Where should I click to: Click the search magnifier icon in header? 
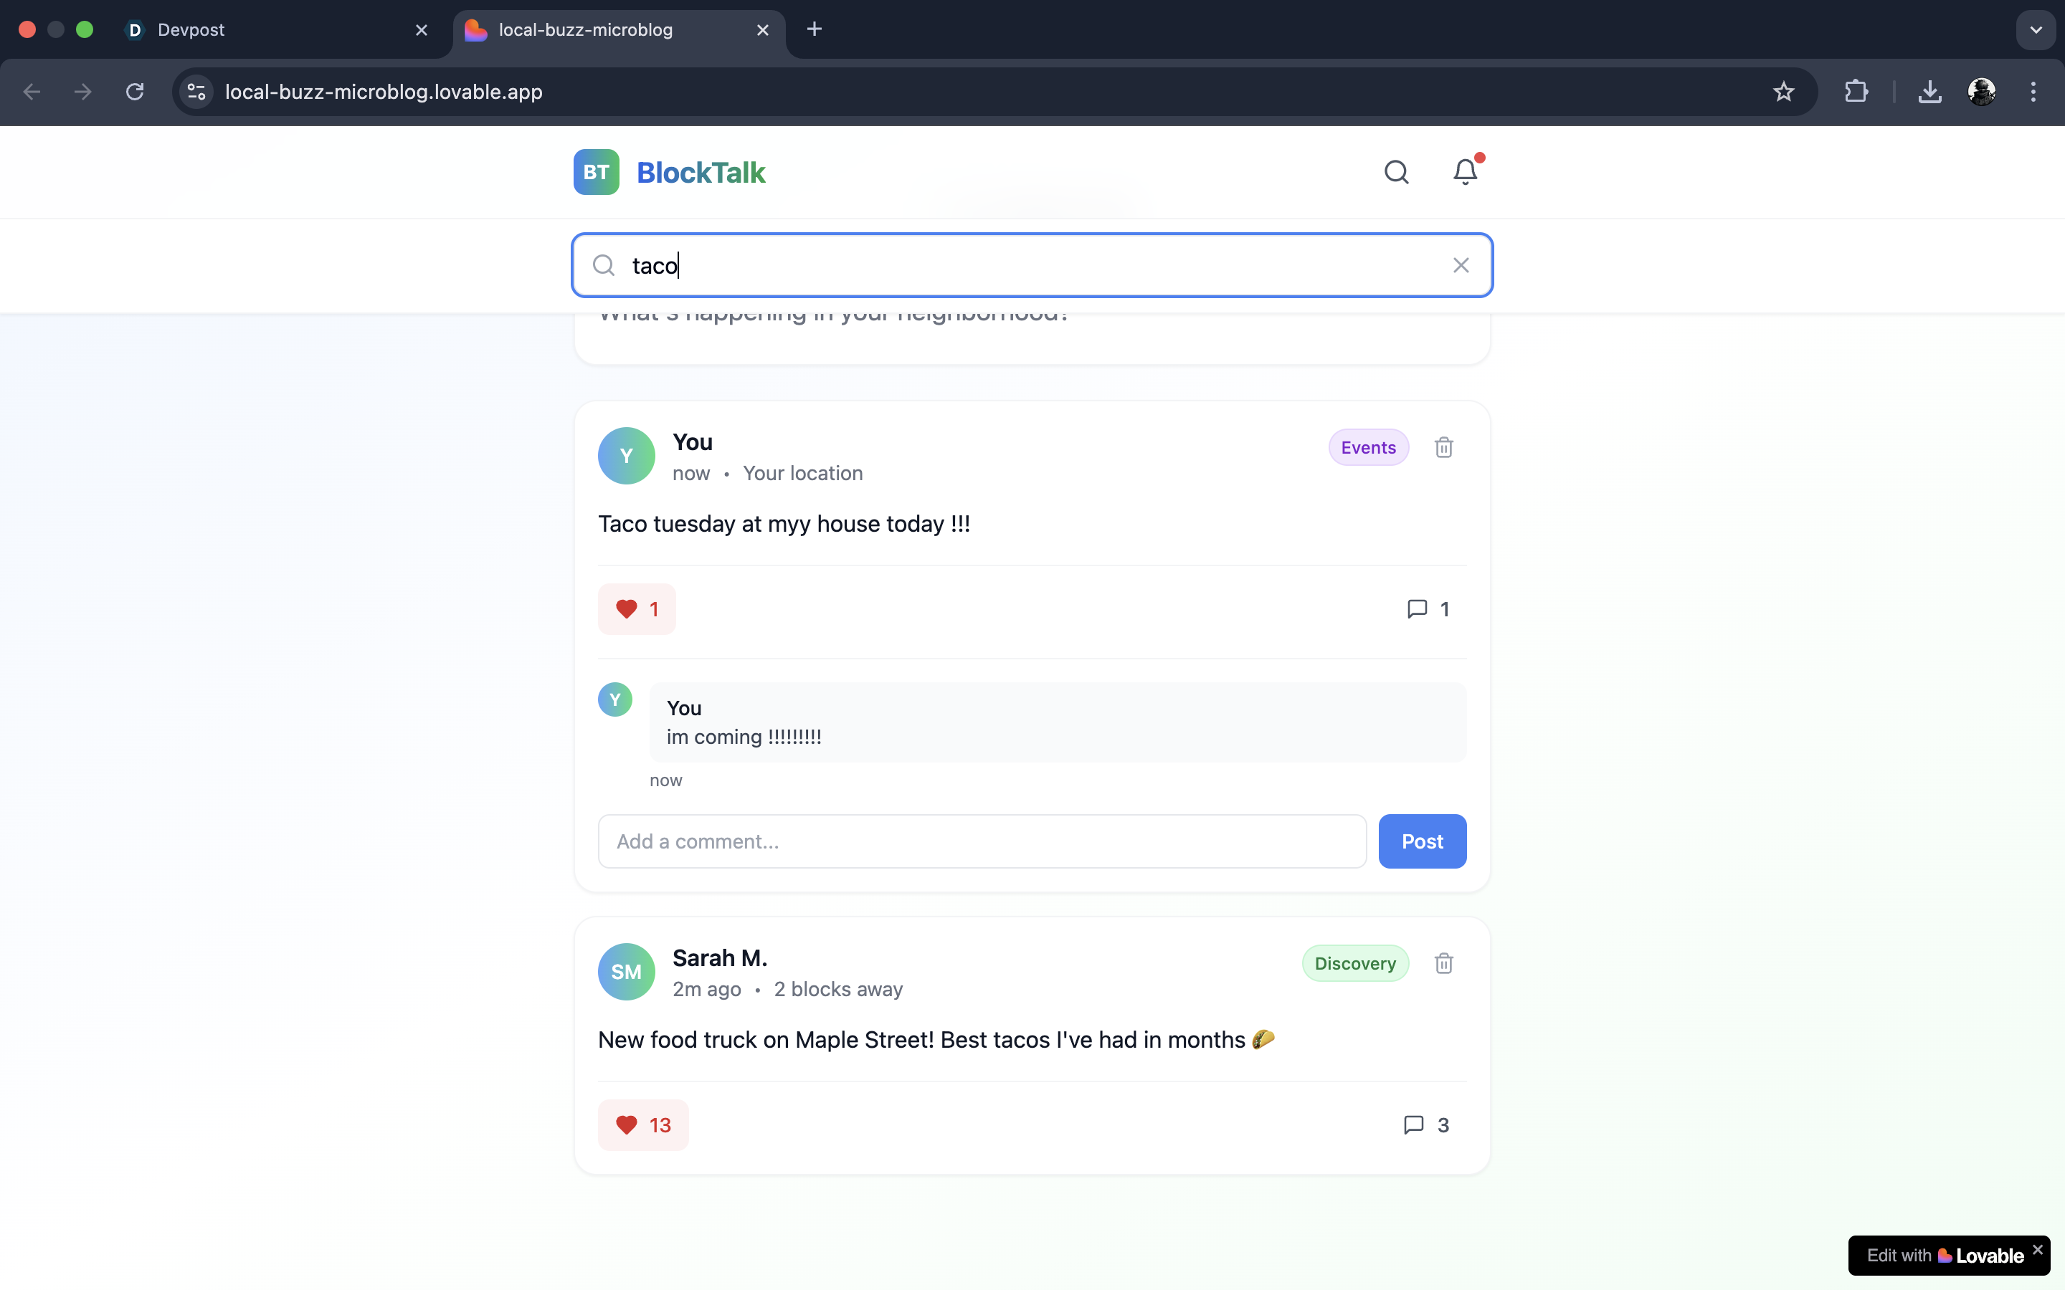pyautogui.click(x=1396, y=172)
